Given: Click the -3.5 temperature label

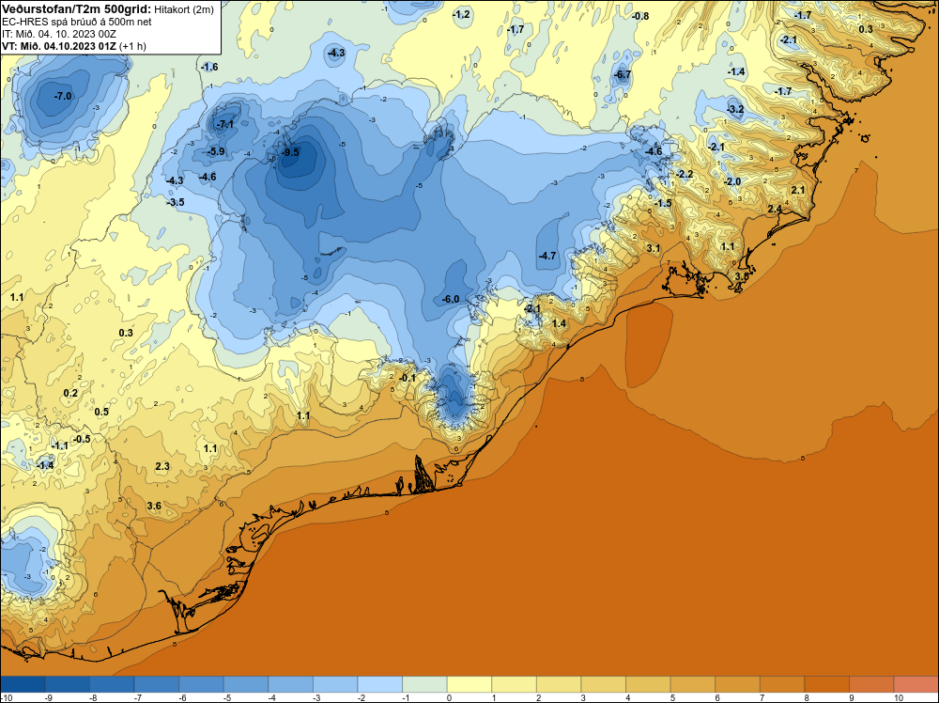Looking at the screenshot, I should coord(176,203).
